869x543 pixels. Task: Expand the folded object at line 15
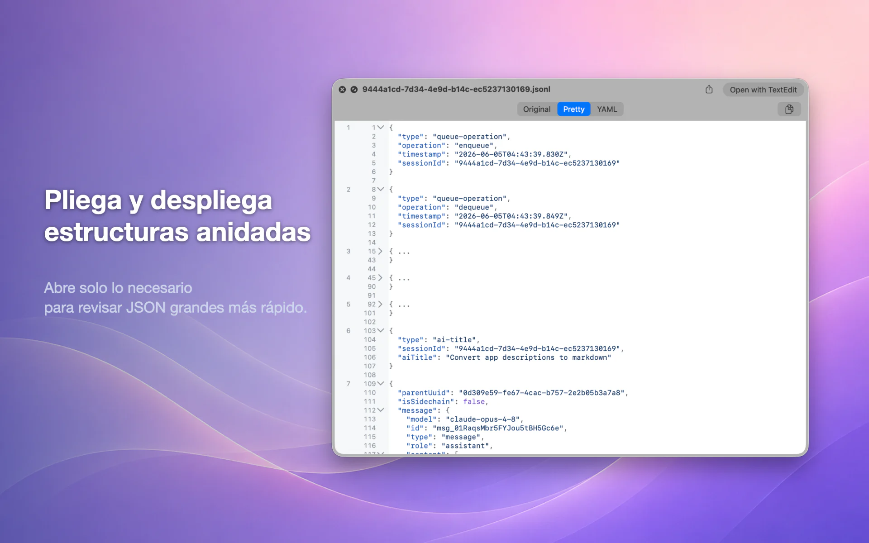(380, 251)
